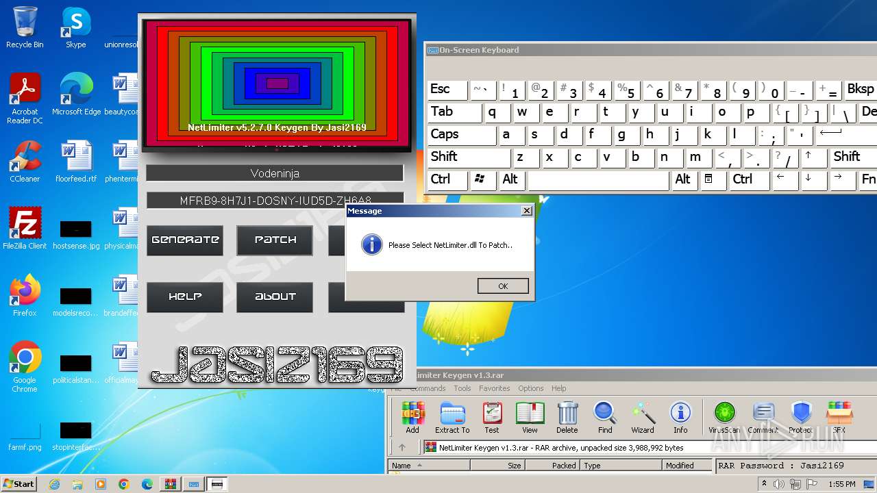Click the space bar on On-Screen Keyboard
The image size is (877, 493).
pos(598,180)
